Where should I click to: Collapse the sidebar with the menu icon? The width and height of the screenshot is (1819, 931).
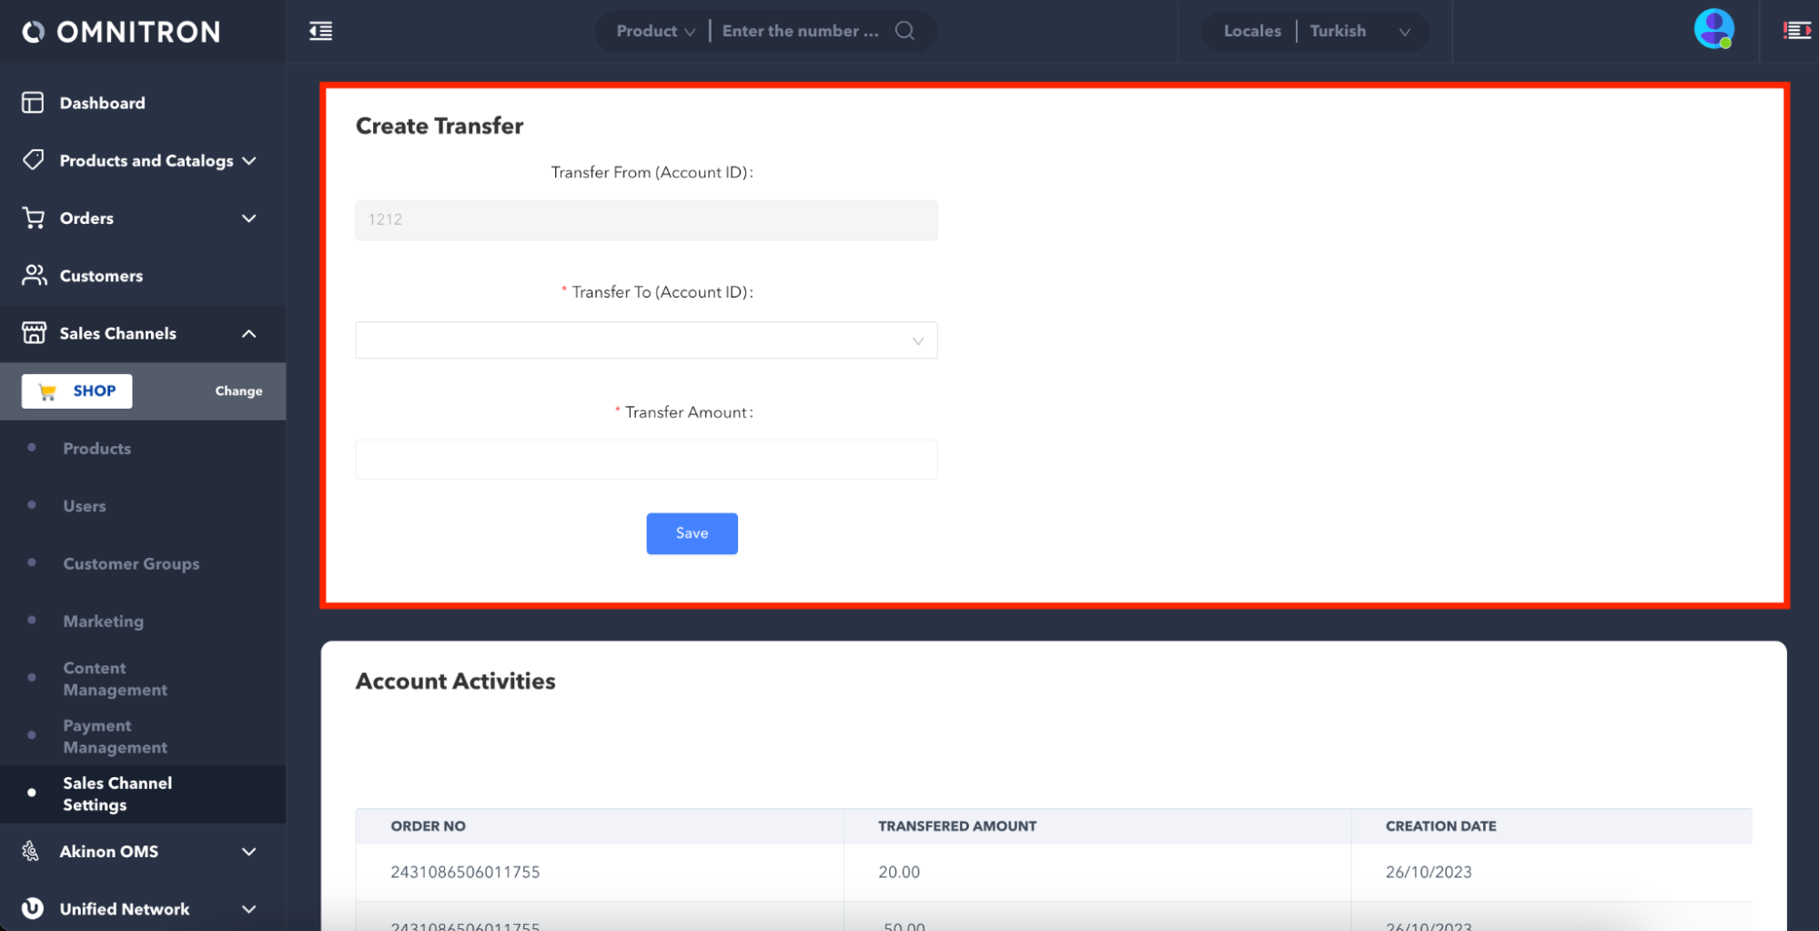pyautogui.click(x=320, y=31)
